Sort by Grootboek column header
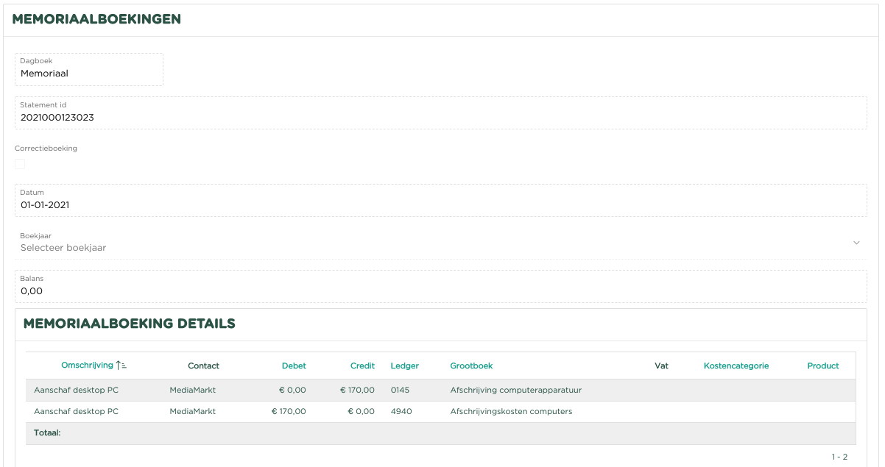The image size is (885, 467). point(471,366)
